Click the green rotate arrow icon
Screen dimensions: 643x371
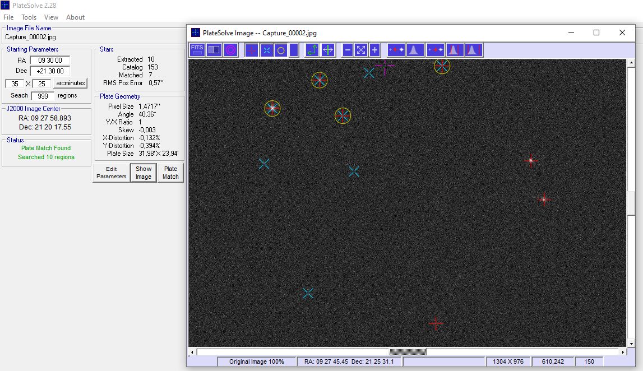point(312,50)
